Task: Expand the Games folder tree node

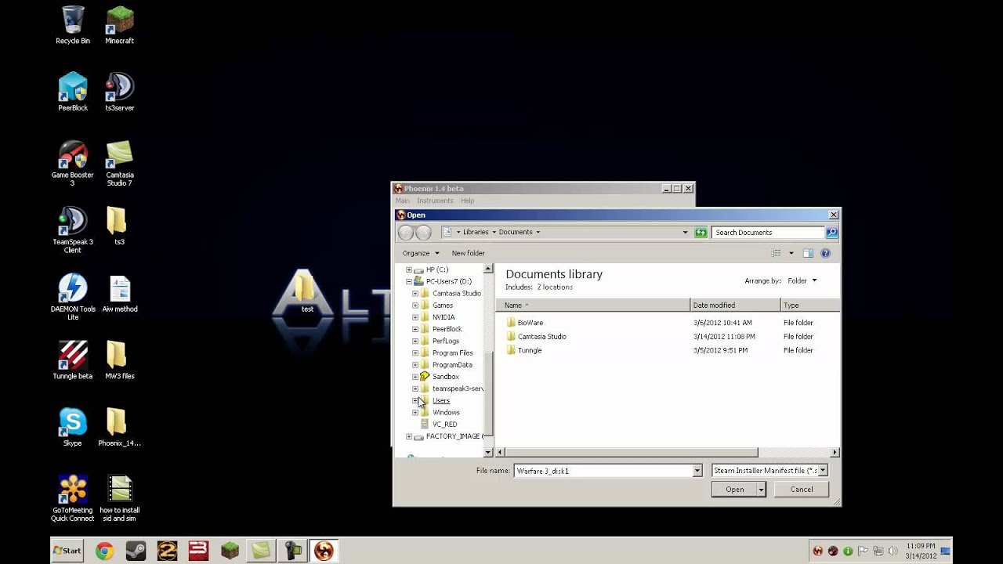Action: coord(415,305)
